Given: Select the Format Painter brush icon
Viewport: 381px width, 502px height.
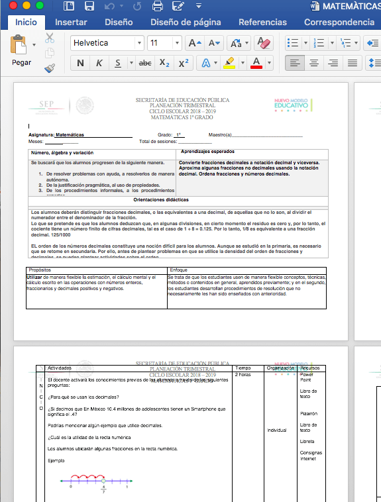Looking at the screenshot, I should [50, 68].
